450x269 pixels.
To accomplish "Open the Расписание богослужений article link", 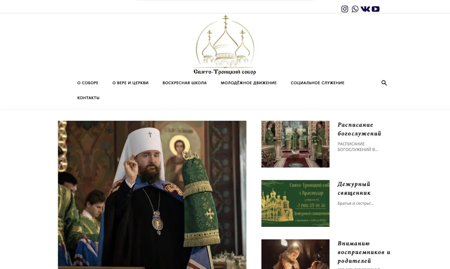I will [359, 129].
